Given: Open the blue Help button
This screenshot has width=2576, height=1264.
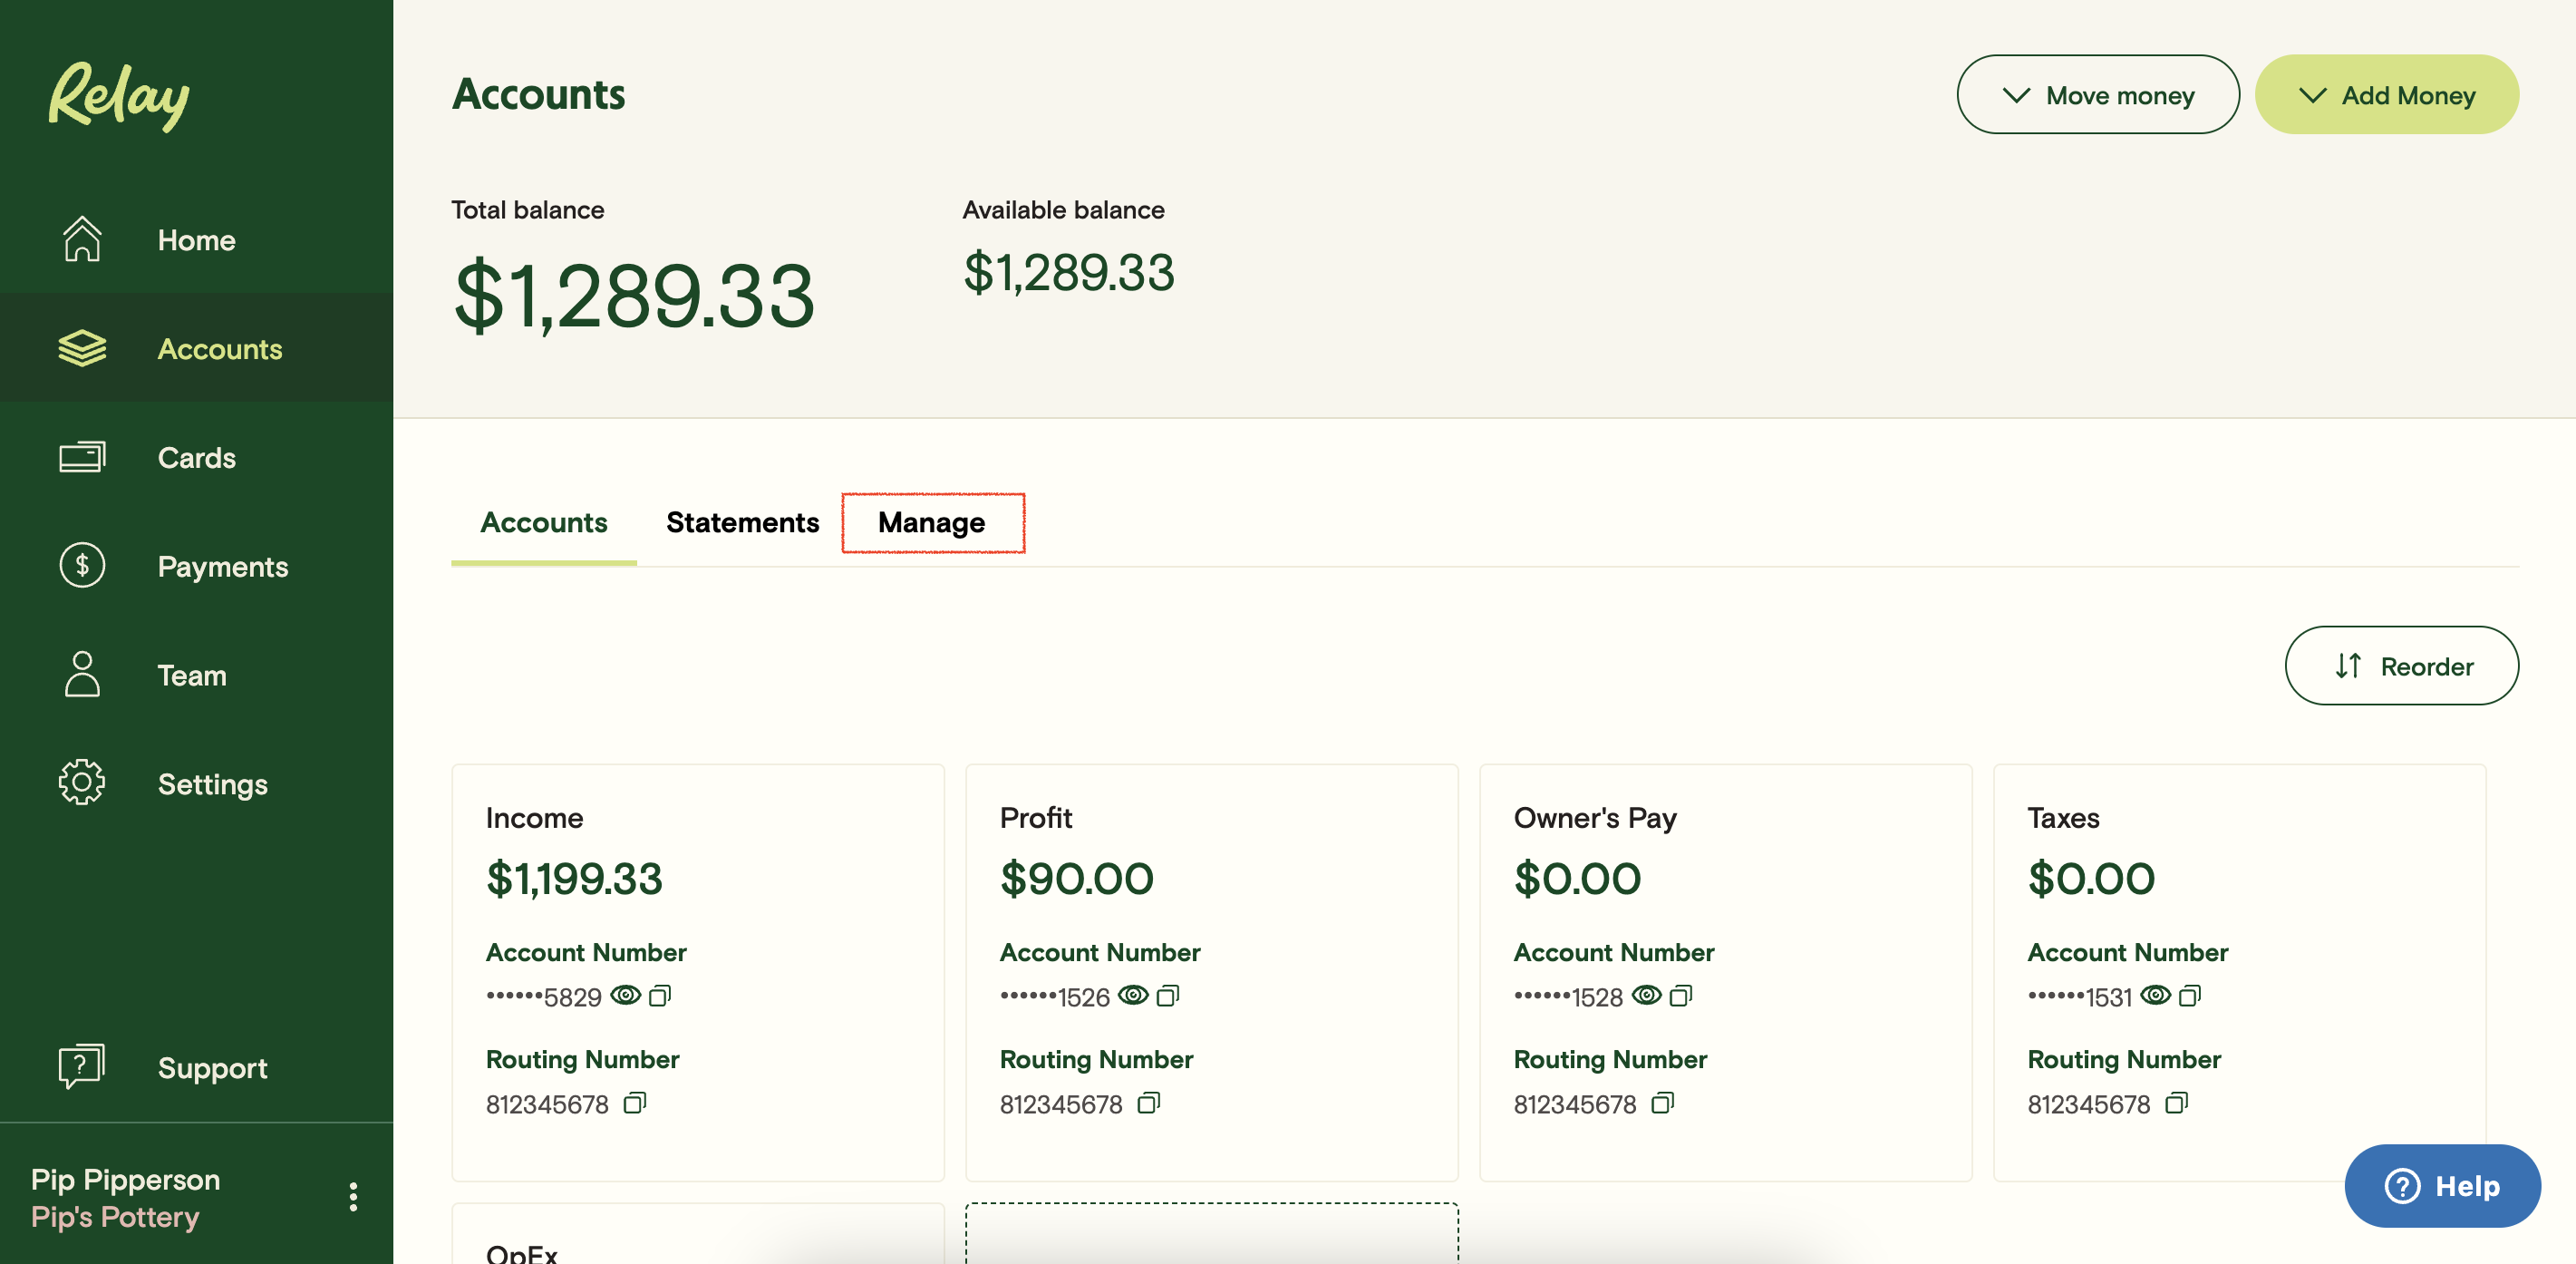Looking at the screenshot, I should [x=2442, y=1186].
